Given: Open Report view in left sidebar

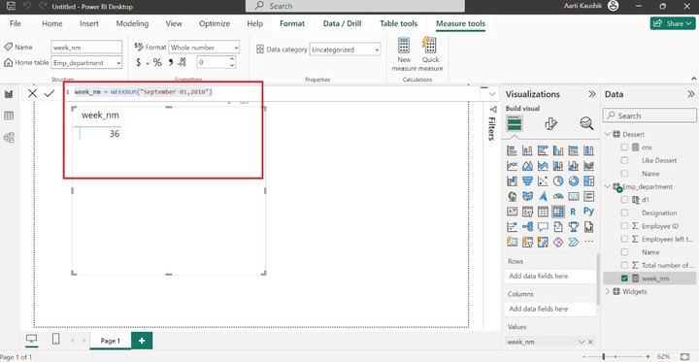Looking at the screenshot, I should (x=9, y=94).
